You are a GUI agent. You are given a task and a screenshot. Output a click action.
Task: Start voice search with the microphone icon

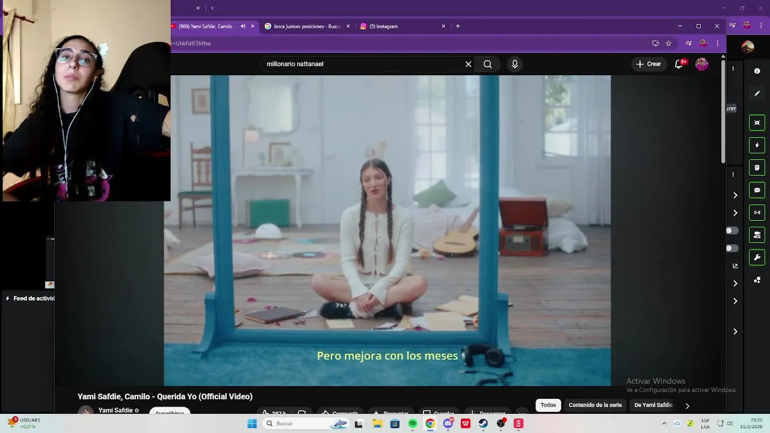514,64
